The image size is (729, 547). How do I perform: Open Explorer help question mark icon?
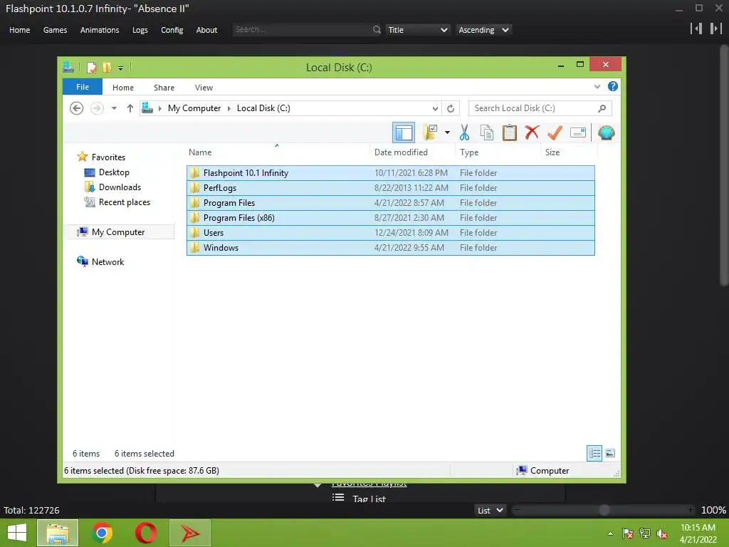pyautogui.click(x=613, y=86)
